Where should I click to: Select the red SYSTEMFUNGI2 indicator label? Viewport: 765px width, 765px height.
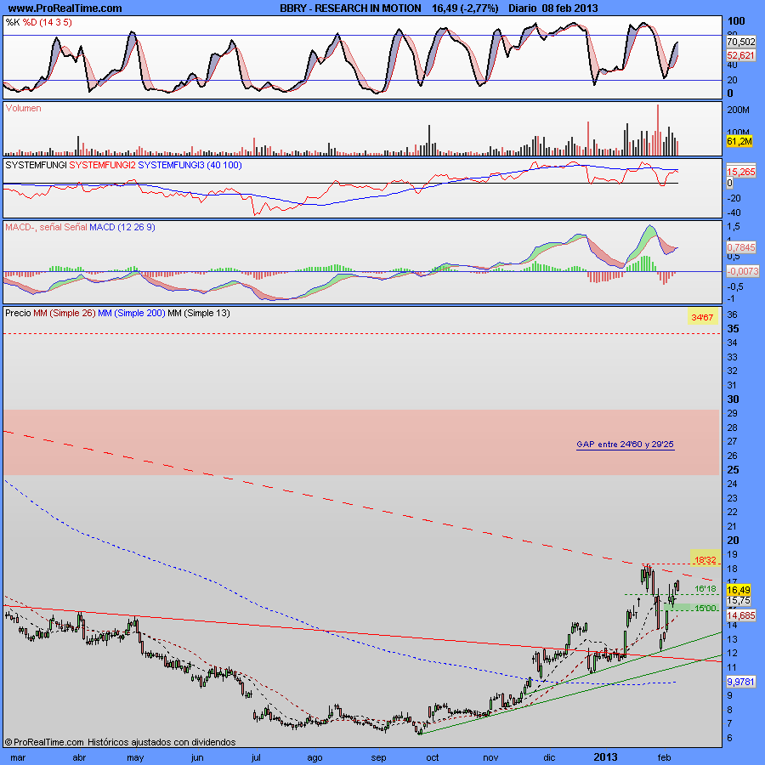[x=103, y=166]
